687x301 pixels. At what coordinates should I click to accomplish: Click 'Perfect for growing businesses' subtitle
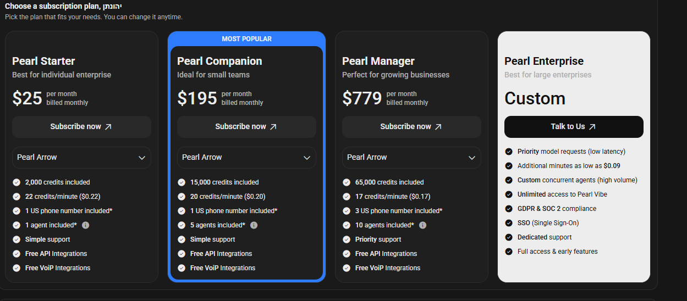pos(395,75)
